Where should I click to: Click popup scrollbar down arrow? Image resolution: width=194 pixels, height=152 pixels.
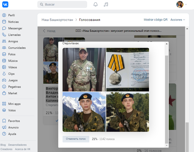tap(167, 145)
